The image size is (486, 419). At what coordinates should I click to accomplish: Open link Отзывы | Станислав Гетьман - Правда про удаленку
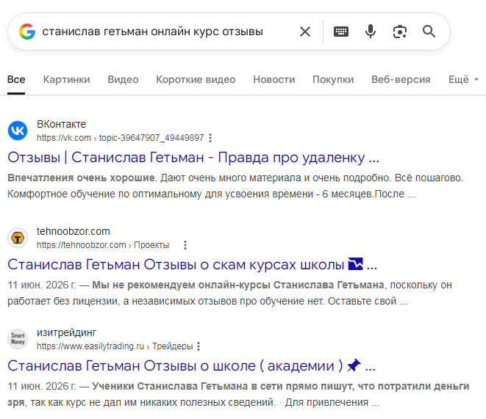click(x=193, y=157)
